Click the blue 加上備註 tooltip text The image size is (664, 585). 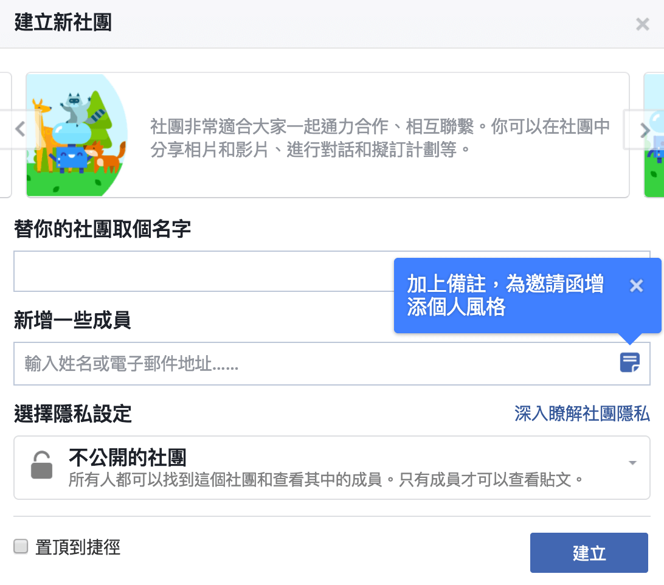click(x=505, y=296)
